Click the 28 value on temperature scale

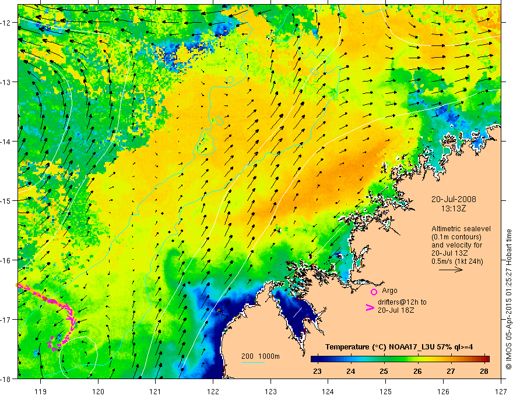click(x=484, y=371)
